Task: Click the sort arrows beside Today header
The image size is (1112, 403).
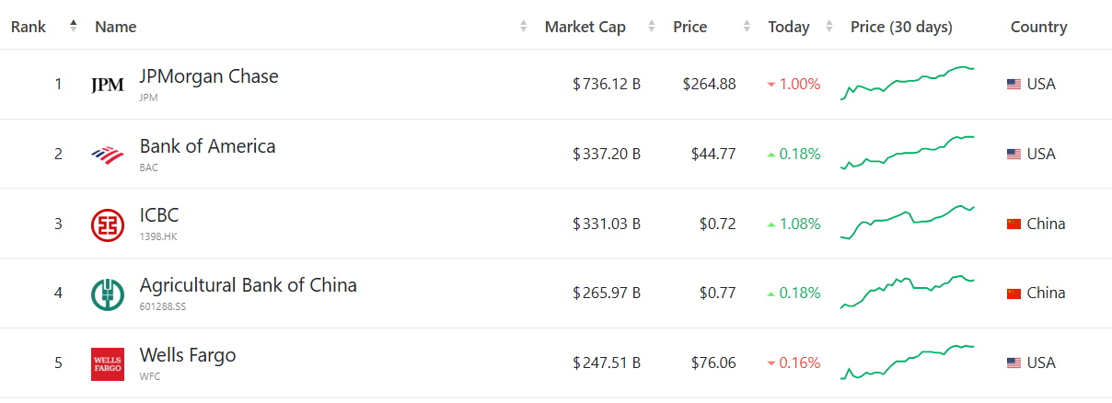Action: [829, 27]
